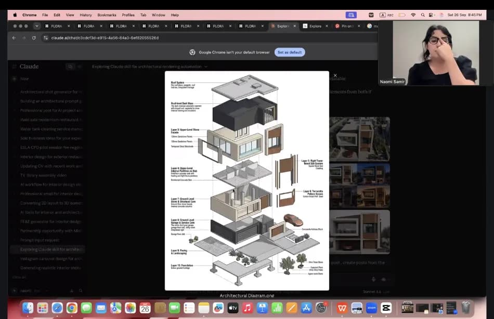
Task: Reload the claude.ai page
Action: click(34, 38)
